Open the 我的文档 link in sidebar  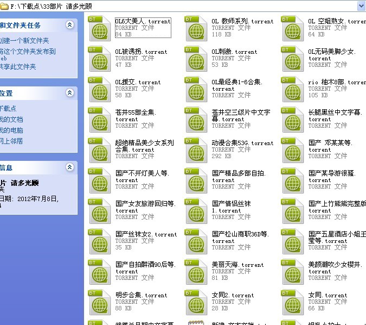coord(11,120)
